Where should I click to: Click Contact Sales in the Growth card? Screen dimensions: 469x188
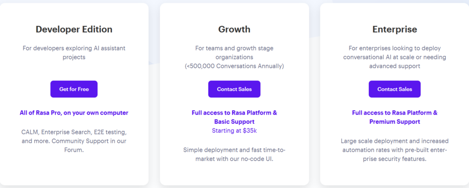click(234, 89)
